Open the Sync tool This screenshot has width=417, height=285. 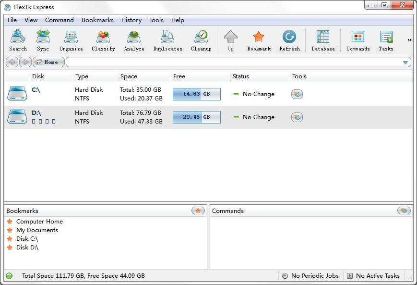[43, 40]
